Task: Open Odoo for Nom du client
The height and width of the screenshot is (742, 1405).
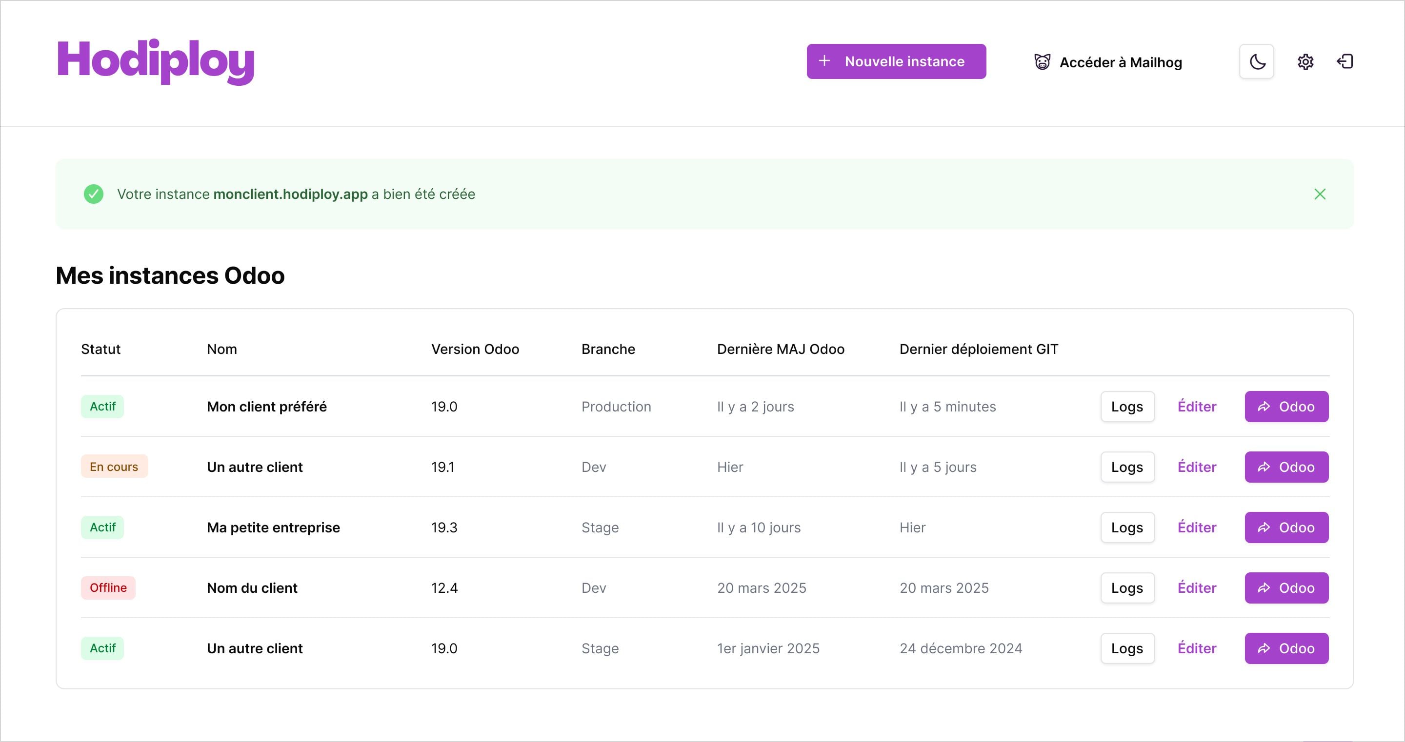Action: pos(1286,588)
